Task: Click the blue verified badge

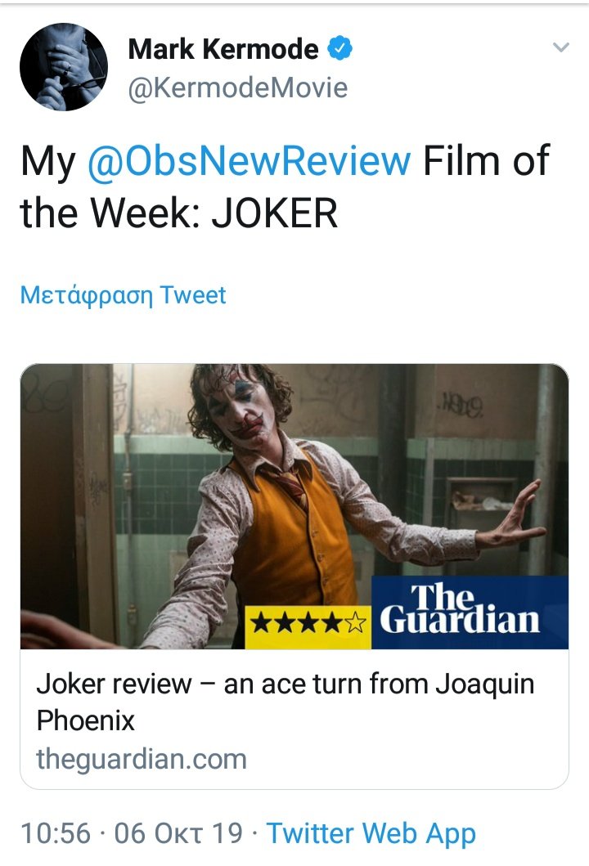Action: [339, 48]
